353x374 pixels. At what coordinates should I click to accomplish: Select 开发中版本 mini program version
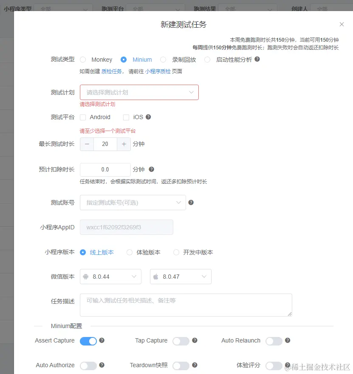(176, 252)
